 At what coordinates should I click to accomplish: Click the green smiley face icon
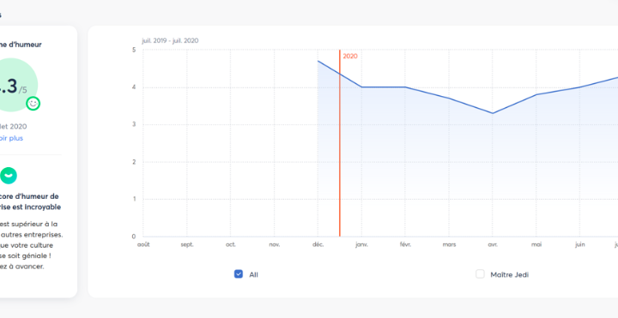33,104
